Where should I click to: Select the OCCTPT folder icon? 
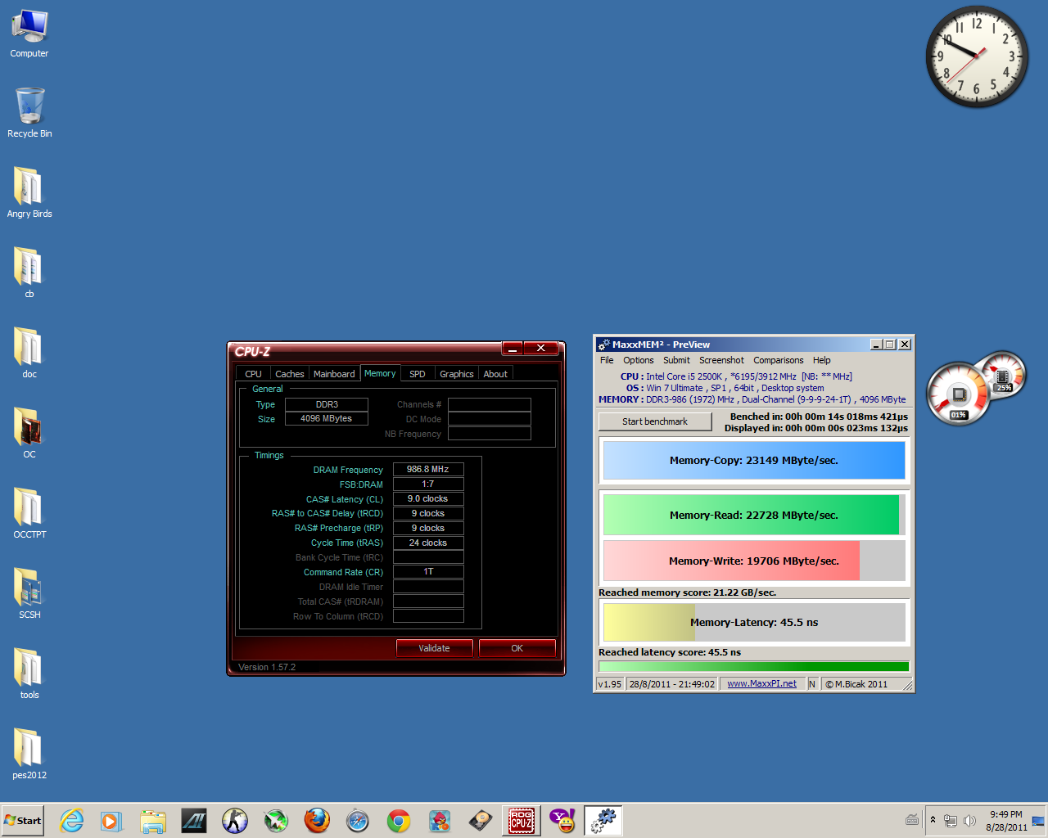(x=29, y=513)
